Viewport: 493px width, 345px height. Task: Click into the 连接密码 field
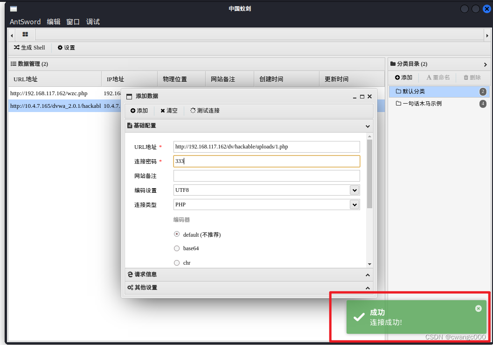[267, 161]
